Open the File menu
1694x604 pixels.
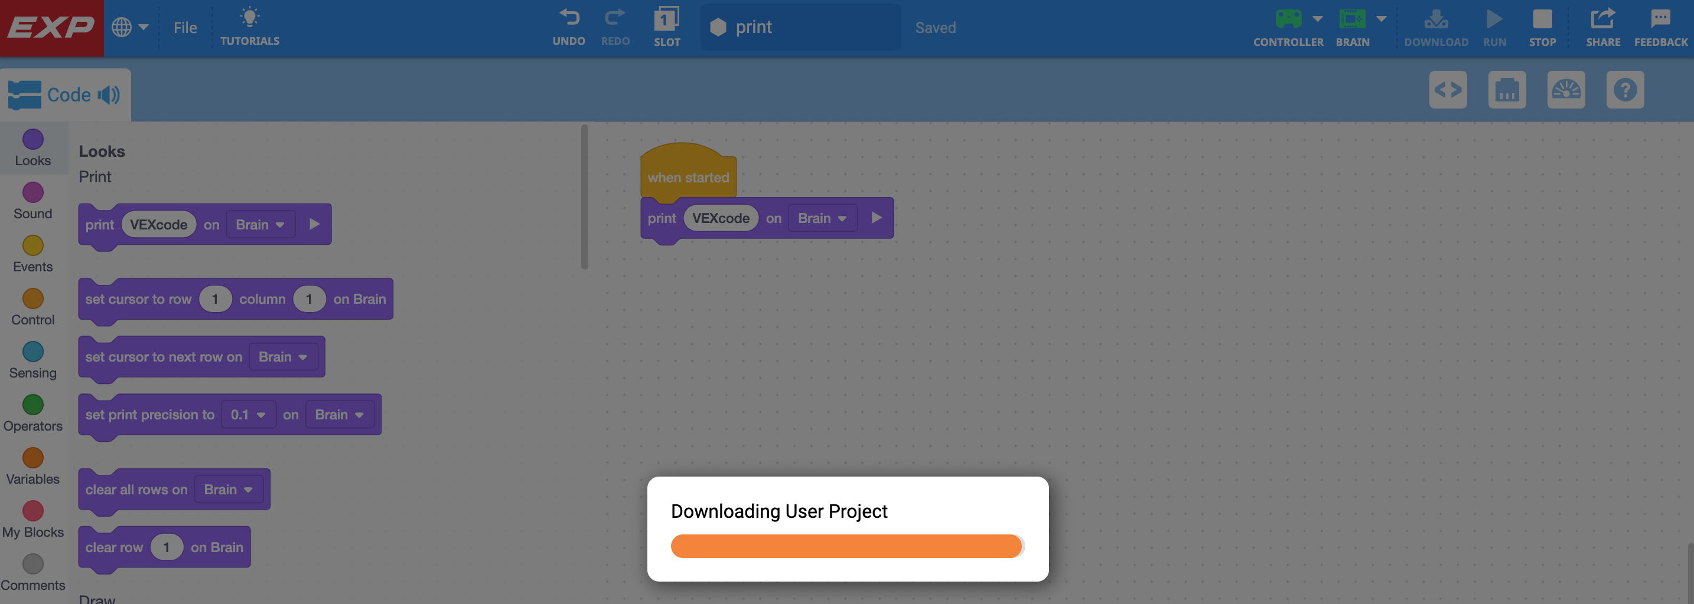pos(185,27)
